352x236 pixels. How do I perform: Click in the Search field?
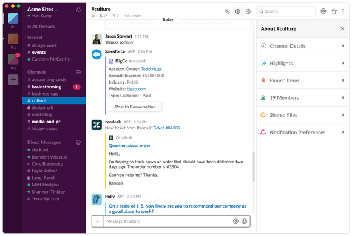tap(286, 11)
